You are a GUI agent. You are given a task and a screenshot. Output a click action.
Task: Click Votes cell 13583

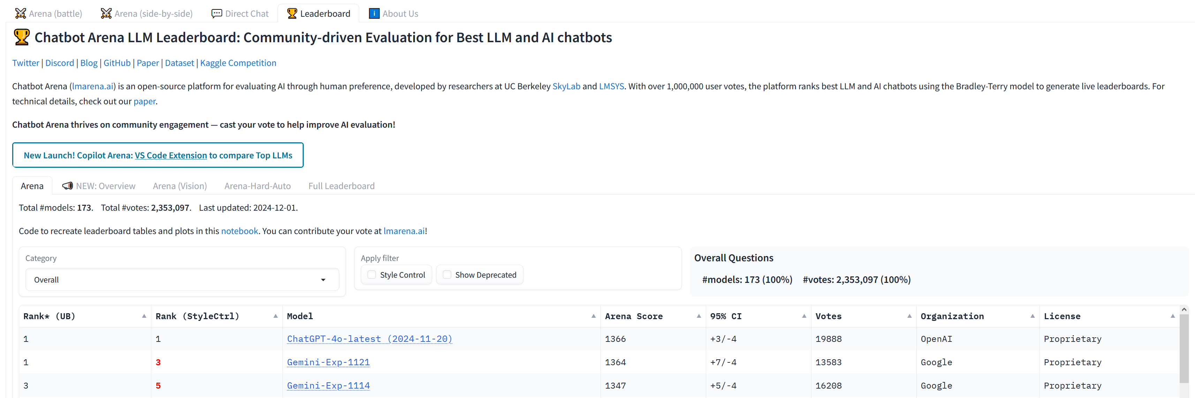click(x=863, y=362)
